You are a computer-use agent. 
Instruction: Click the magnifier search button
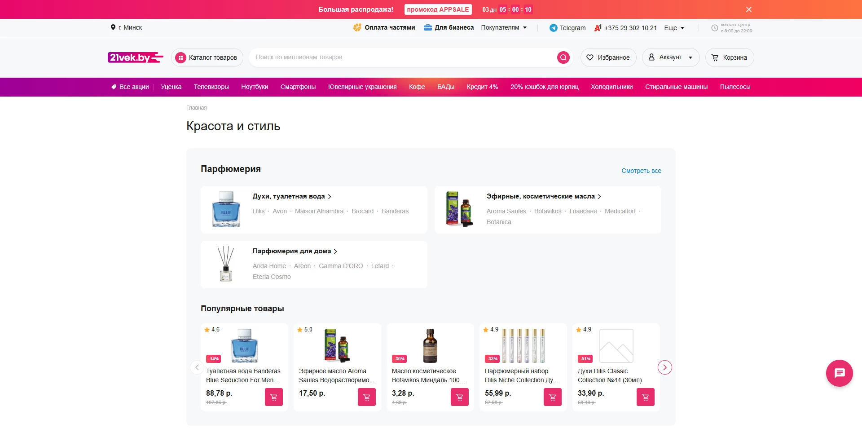pyautogui.click(x=563, y=57)
